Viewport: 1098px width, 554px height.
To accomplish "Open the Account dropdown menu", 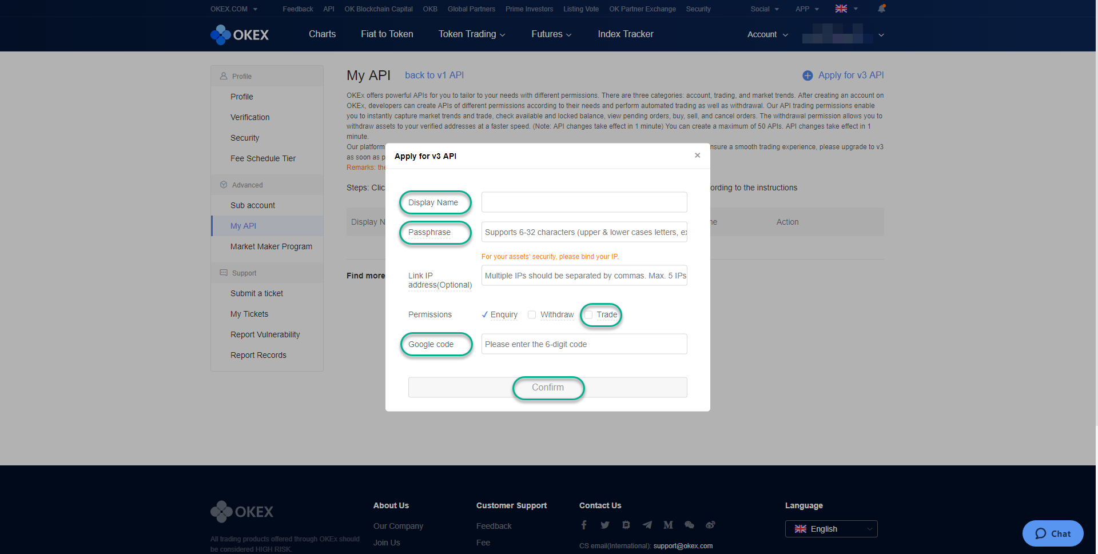I will click(x=766, y=34).
